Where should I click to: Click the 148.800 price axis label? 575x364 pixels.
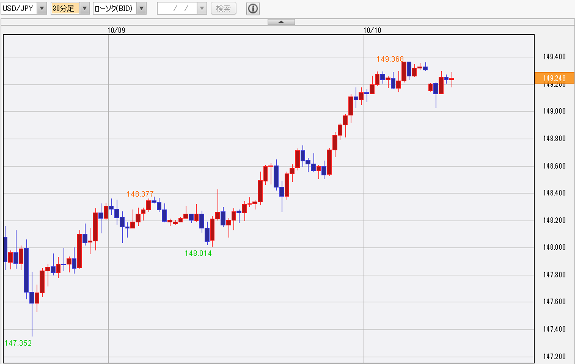554,139
